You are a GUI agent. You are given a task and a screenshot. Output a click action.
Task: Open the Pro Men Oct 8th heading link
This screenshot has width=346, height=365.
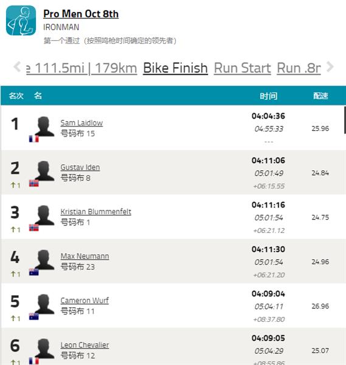tap(81, 14)
